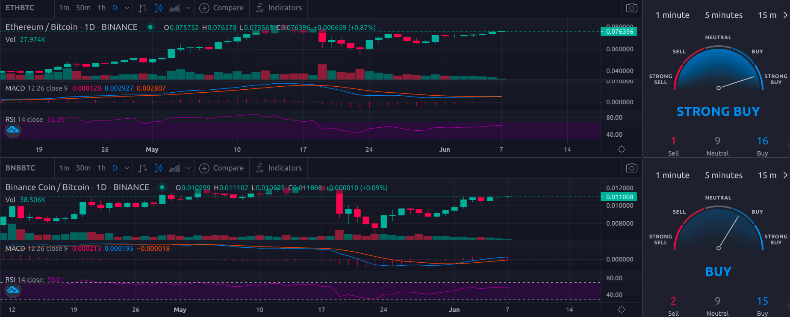Click BNBBTC MACD 12 26 close 9 legend
The width and height of the screenshot is (790, 317).
(x=36, y=248)
